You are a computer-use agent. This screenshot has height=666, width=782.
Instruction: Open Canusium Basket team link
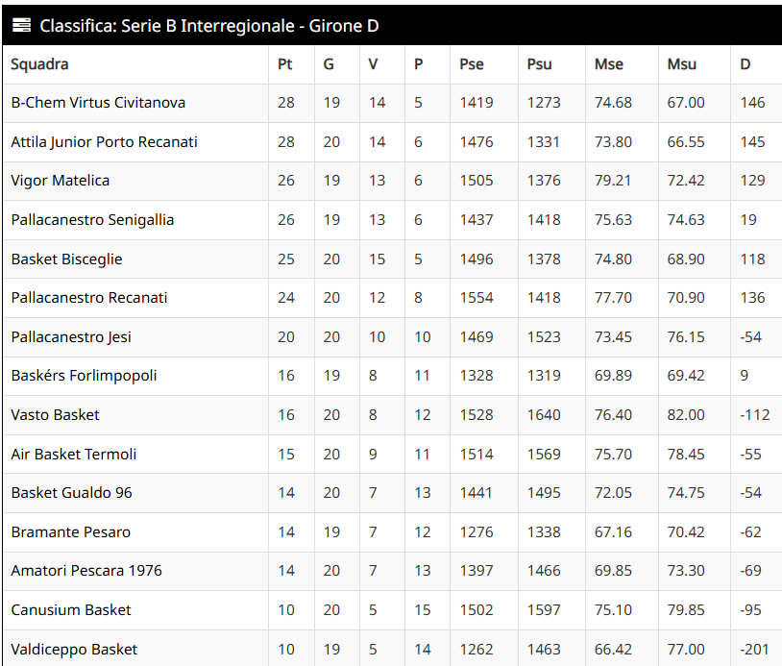71,610
